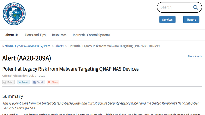Navigate to the Alerts breadcrumb link
The height and width of the screenshot is (115, 205).
[59, 46]
